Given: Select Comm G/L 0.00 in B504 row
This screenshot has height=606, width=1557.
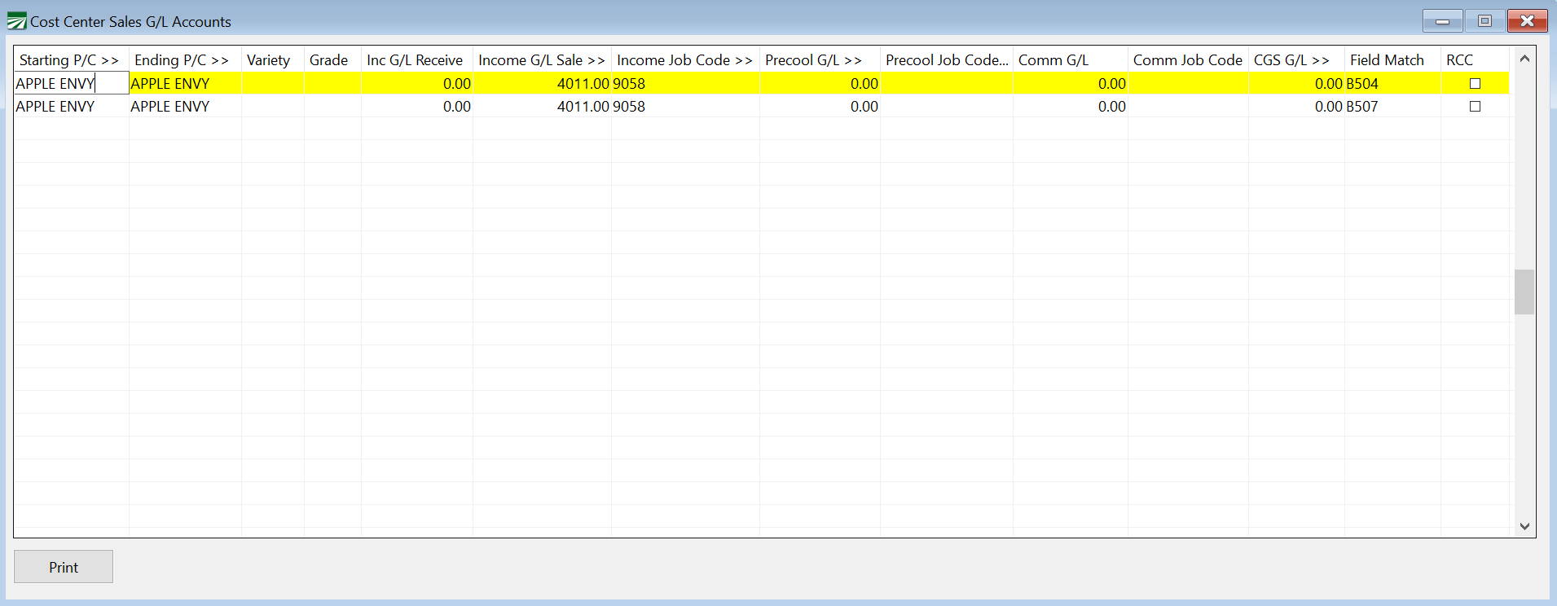Looking at the screenshot, I should pos(1071,83).
